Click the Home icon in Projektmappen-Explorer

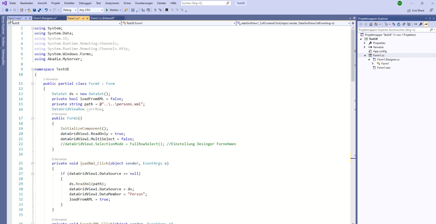371,24
